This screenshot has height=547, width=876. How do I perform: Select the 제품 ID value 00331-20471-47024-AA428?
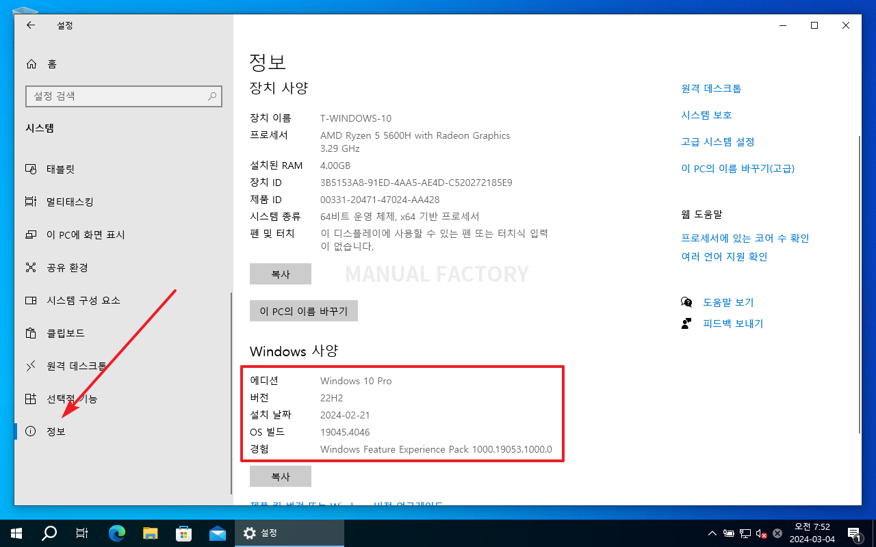coord(380,200)
